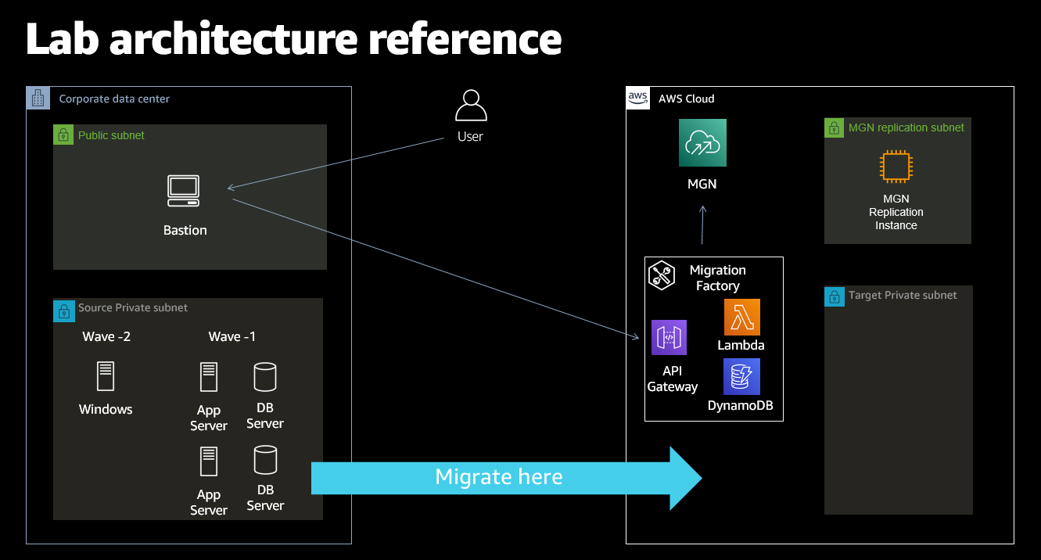Click the 'MGN Replication Instance' caption
The width and height of the screenshot is (1041, 560).
[x=896, y=212]
